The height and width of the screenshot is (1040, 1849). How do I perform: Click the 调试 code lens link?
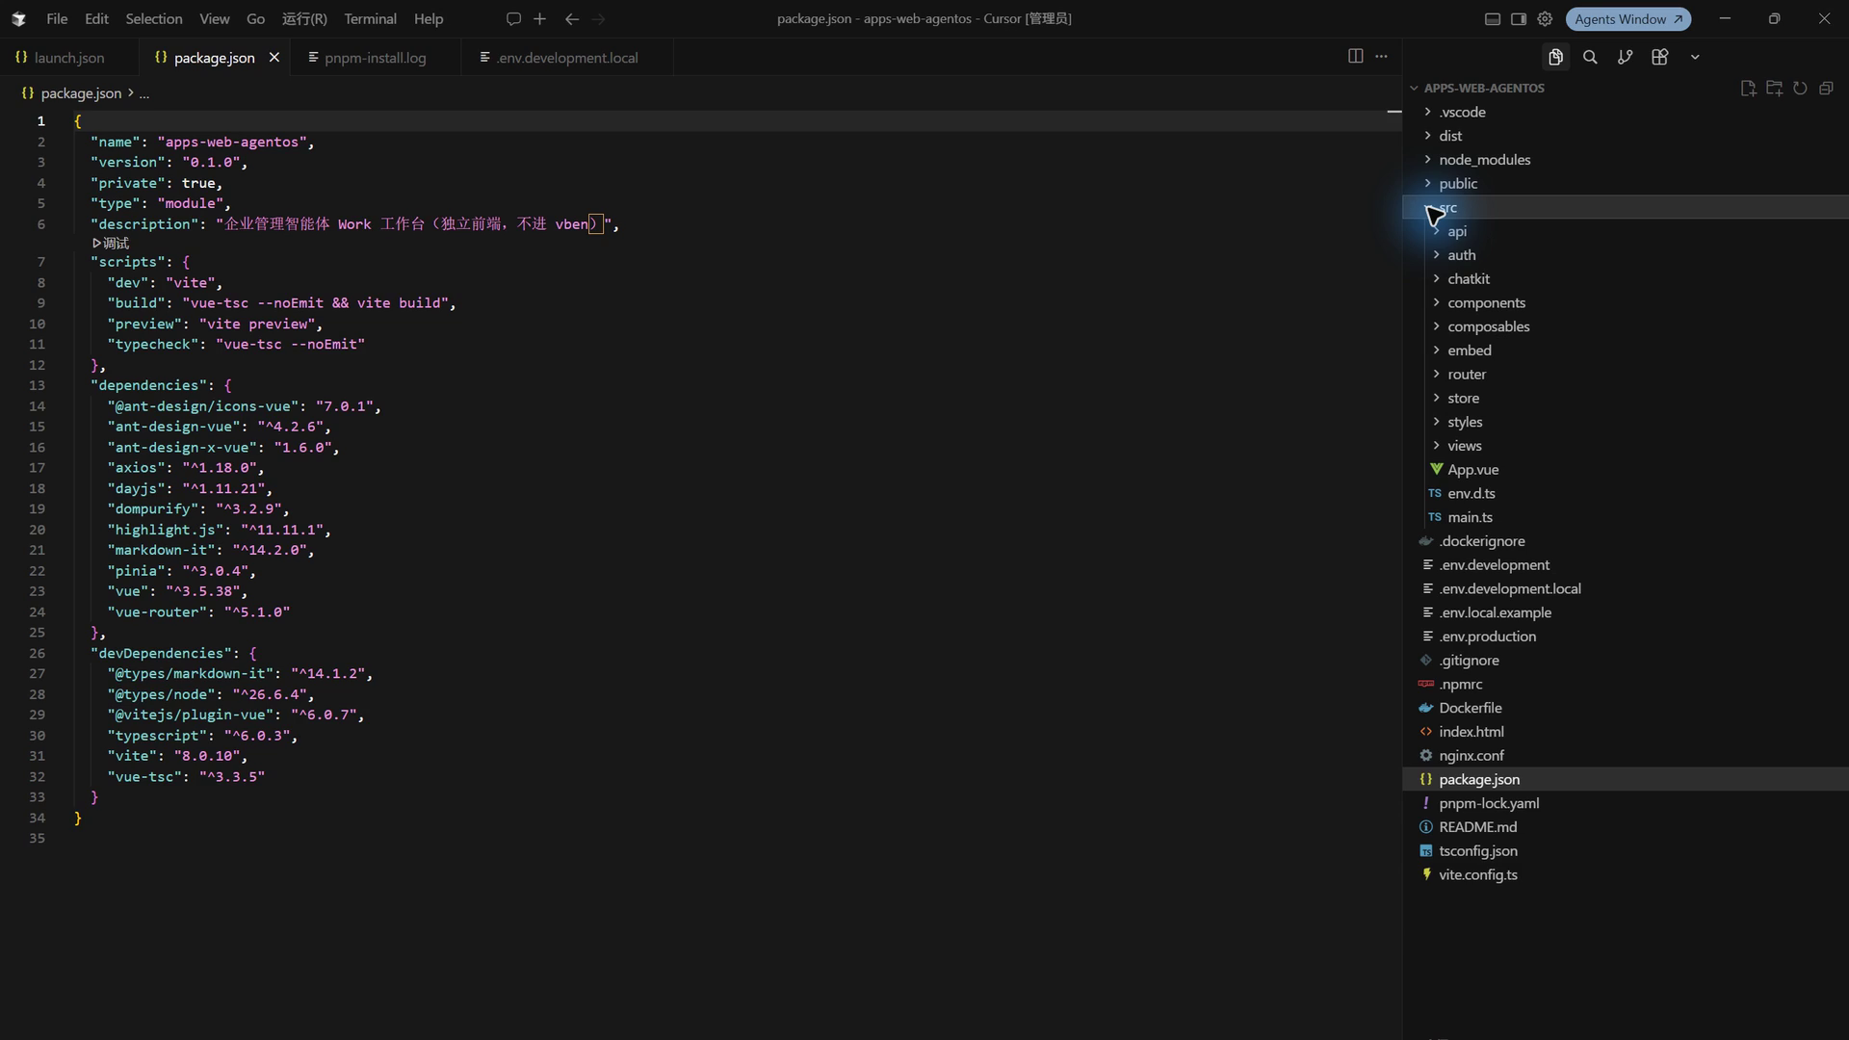(x=111, y=244)
